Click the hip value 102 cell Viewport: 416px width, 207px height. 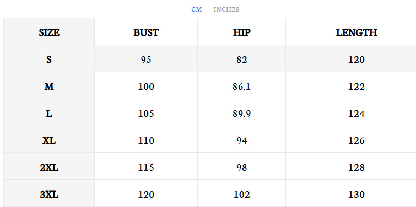coord(242,194)
